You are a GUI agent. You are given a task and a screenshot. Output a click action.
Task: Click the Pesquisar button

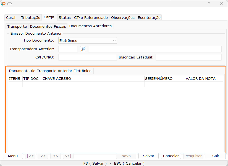[193, 156]
